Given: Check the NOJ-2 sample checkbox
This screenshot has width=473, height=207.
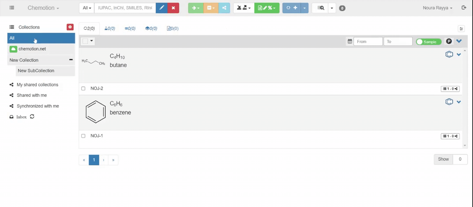Looking at the screenshot, I should coord(83,89).
